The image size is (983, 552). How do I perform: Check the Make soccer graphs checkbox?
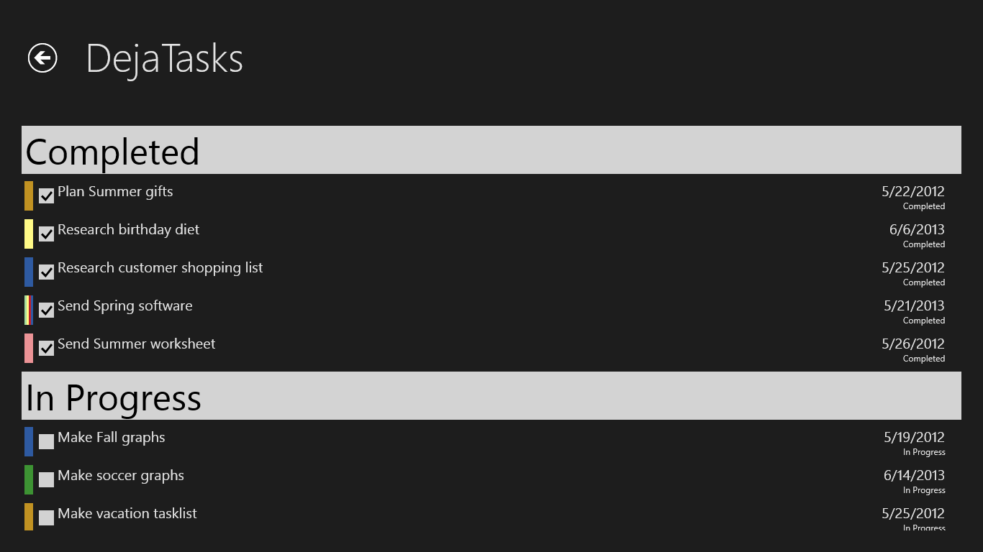click(x=46, y=479)
